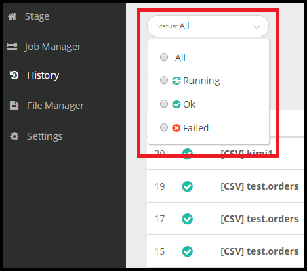This screenshot has height=271, width=307.
Task: Click the History clock icon
Action: coord(14,75)
